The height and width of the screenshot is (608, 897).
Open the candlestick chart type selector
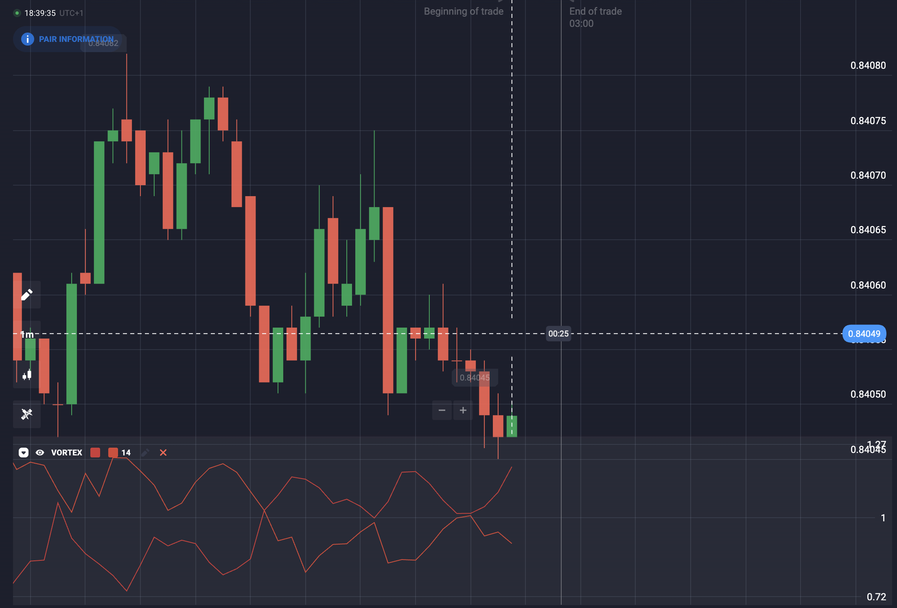27,375
